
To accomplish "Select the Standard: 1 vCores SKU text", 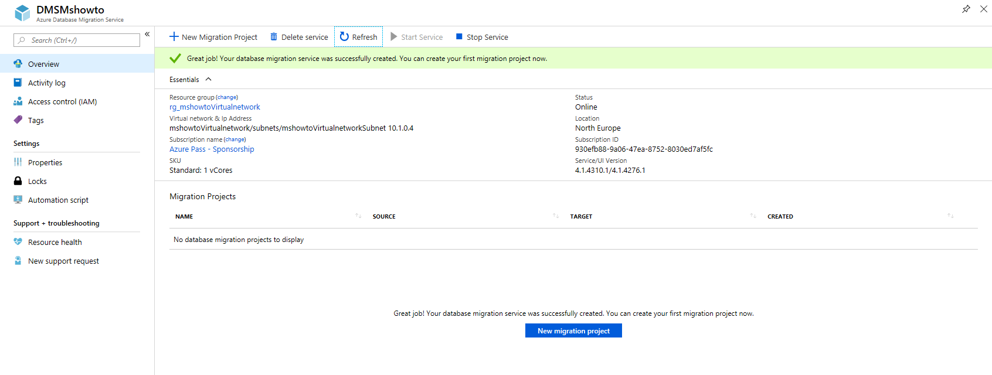I will [x=201, y=171].
